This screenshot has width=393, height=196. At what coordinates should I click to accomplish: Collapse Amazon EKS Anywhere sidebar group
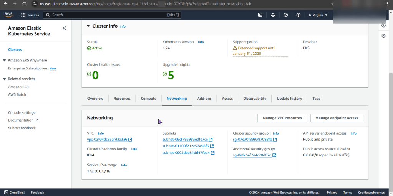pyautogui.click(x=5, y=60)
